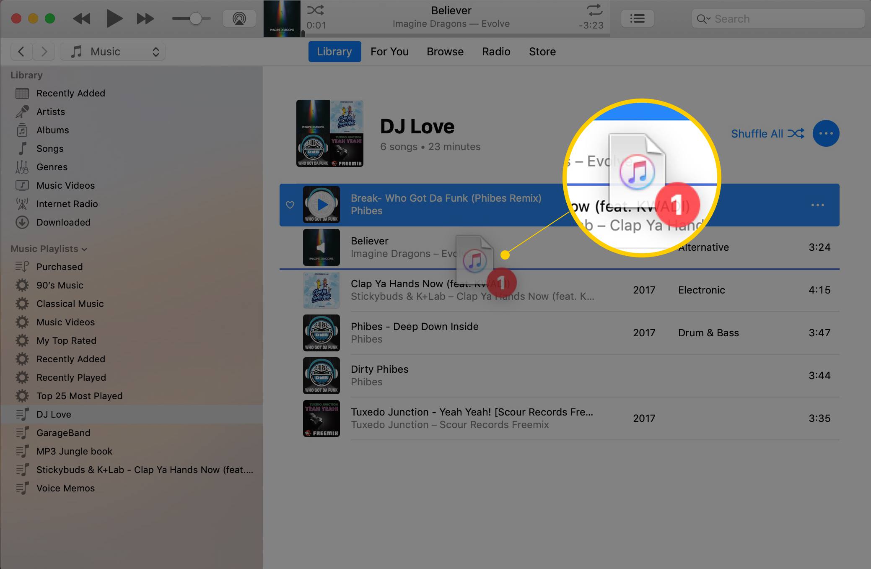
Task: Click the shuffle playback icon
Action: click(x=316, y=9)
